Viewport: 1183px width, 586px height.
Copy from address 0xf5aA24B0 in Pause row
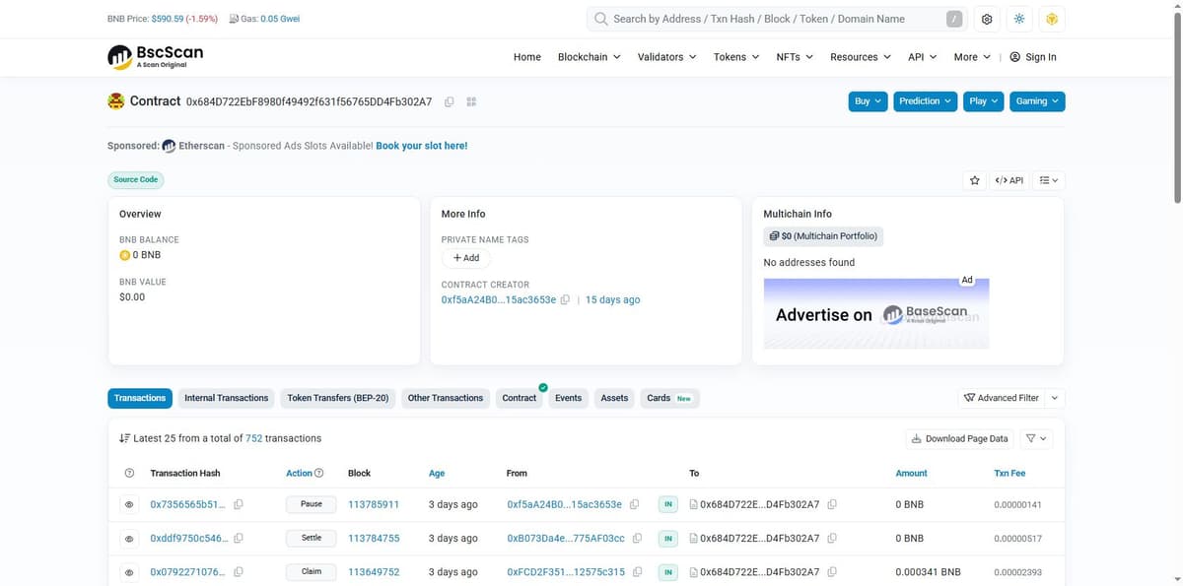[634, 504]
